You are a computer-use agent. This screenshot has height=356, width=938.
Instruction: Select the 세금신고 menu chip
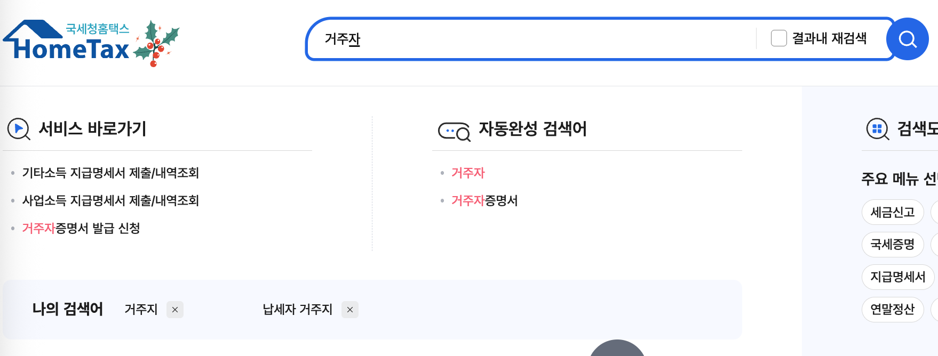[x=893, y=212]
